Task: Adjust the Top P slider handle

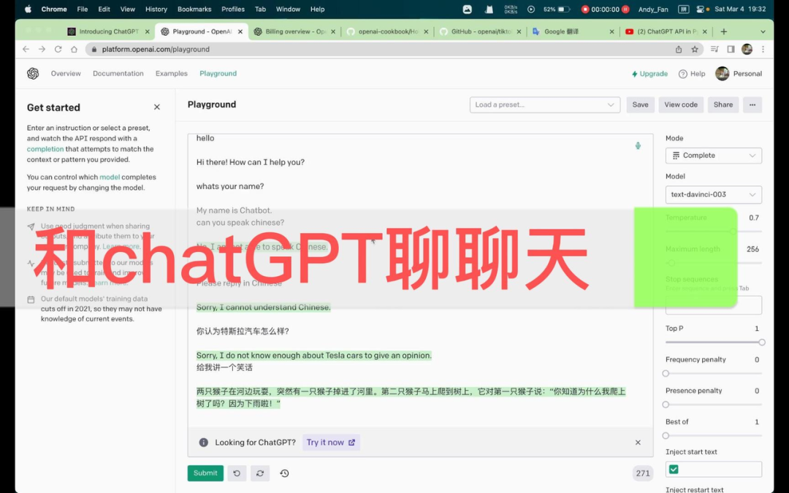Action: [x=761, y=342]
